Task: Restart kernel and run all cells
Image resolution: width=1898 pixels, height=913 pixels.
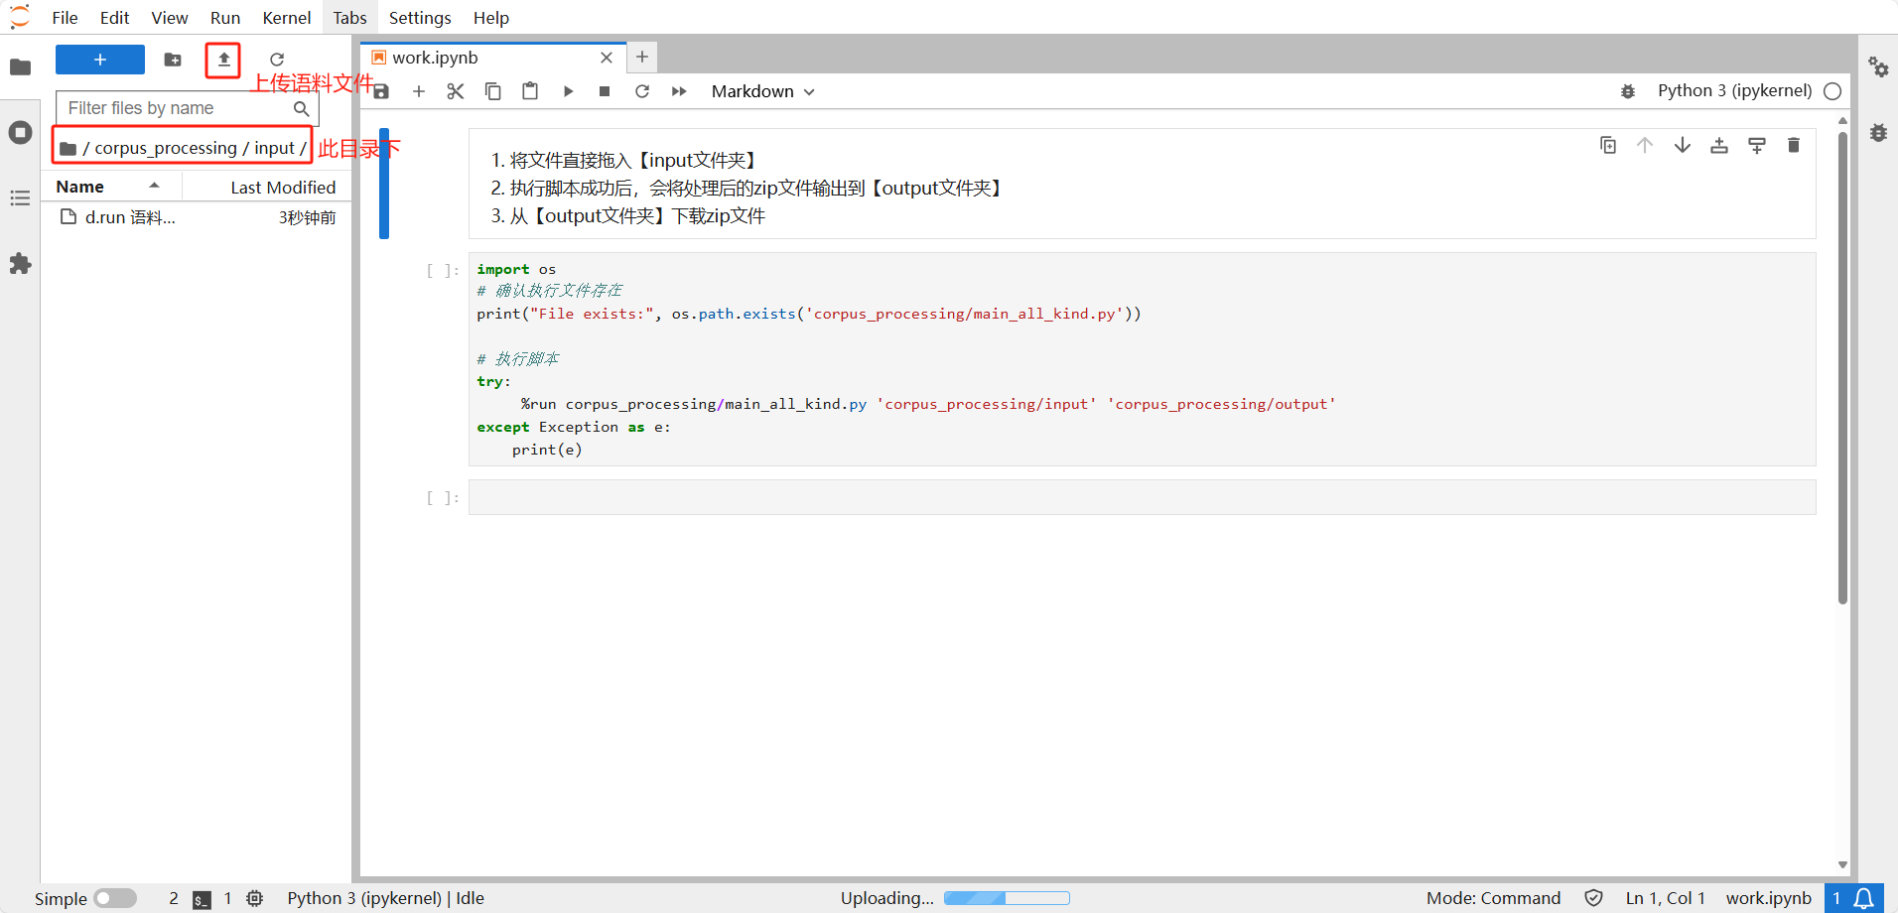Action: click(679, 91)
